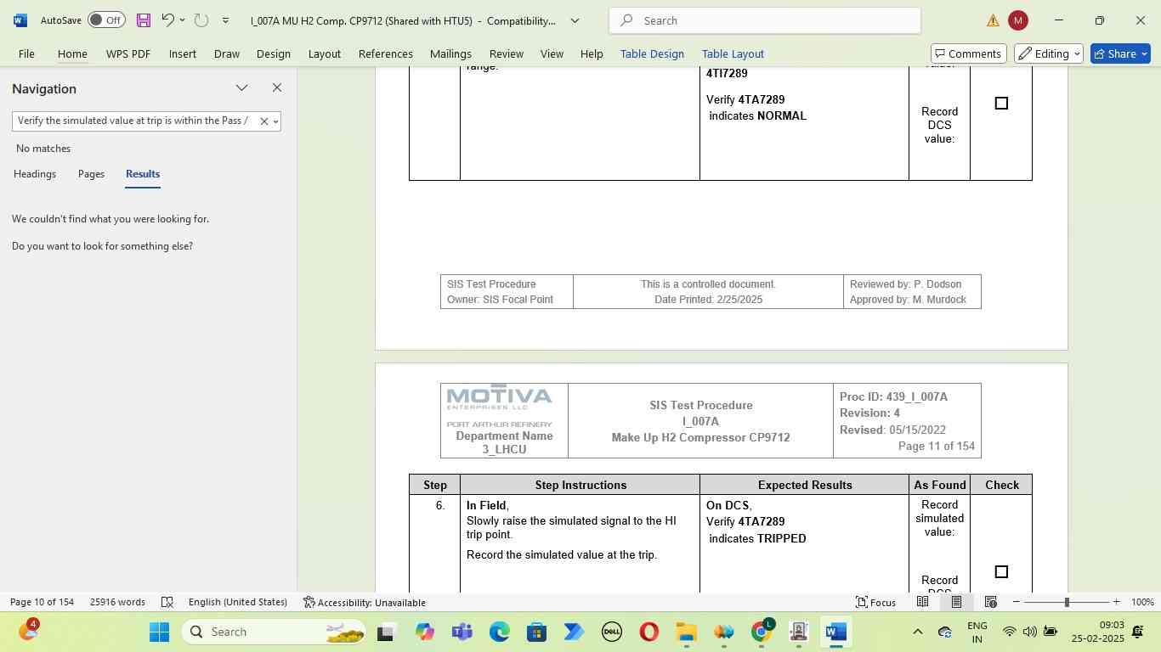This screenshot has width=1161, height=652.
Task: Click the Share button
Action: 1120,53
